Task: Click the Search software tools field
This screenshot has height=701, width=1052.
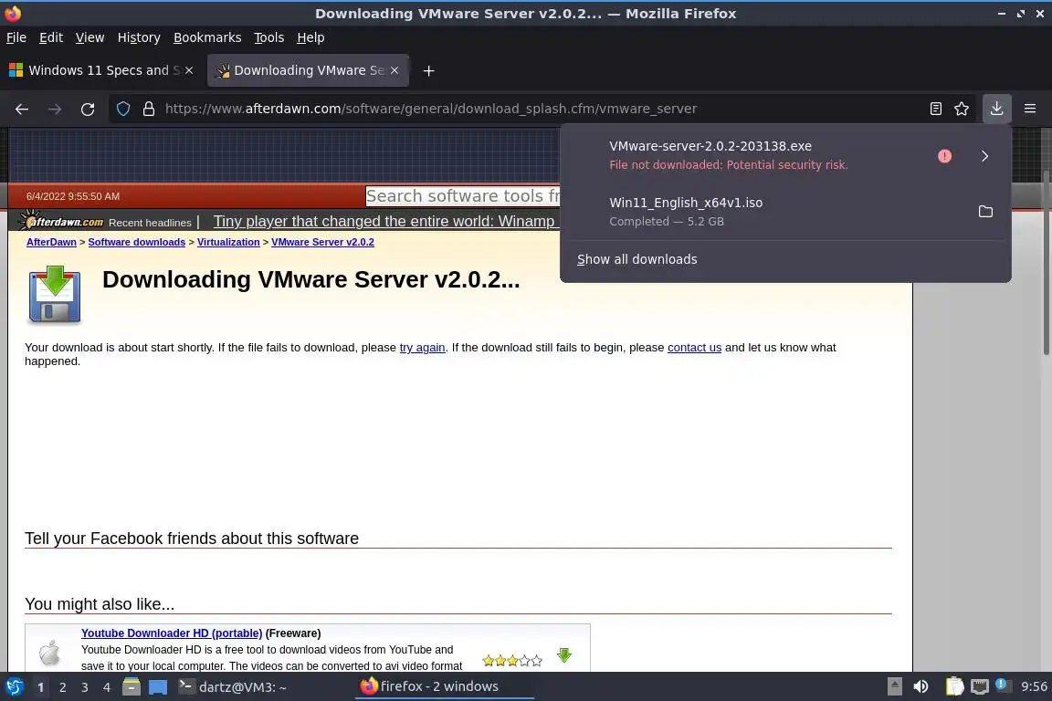Action: [462, 196]
